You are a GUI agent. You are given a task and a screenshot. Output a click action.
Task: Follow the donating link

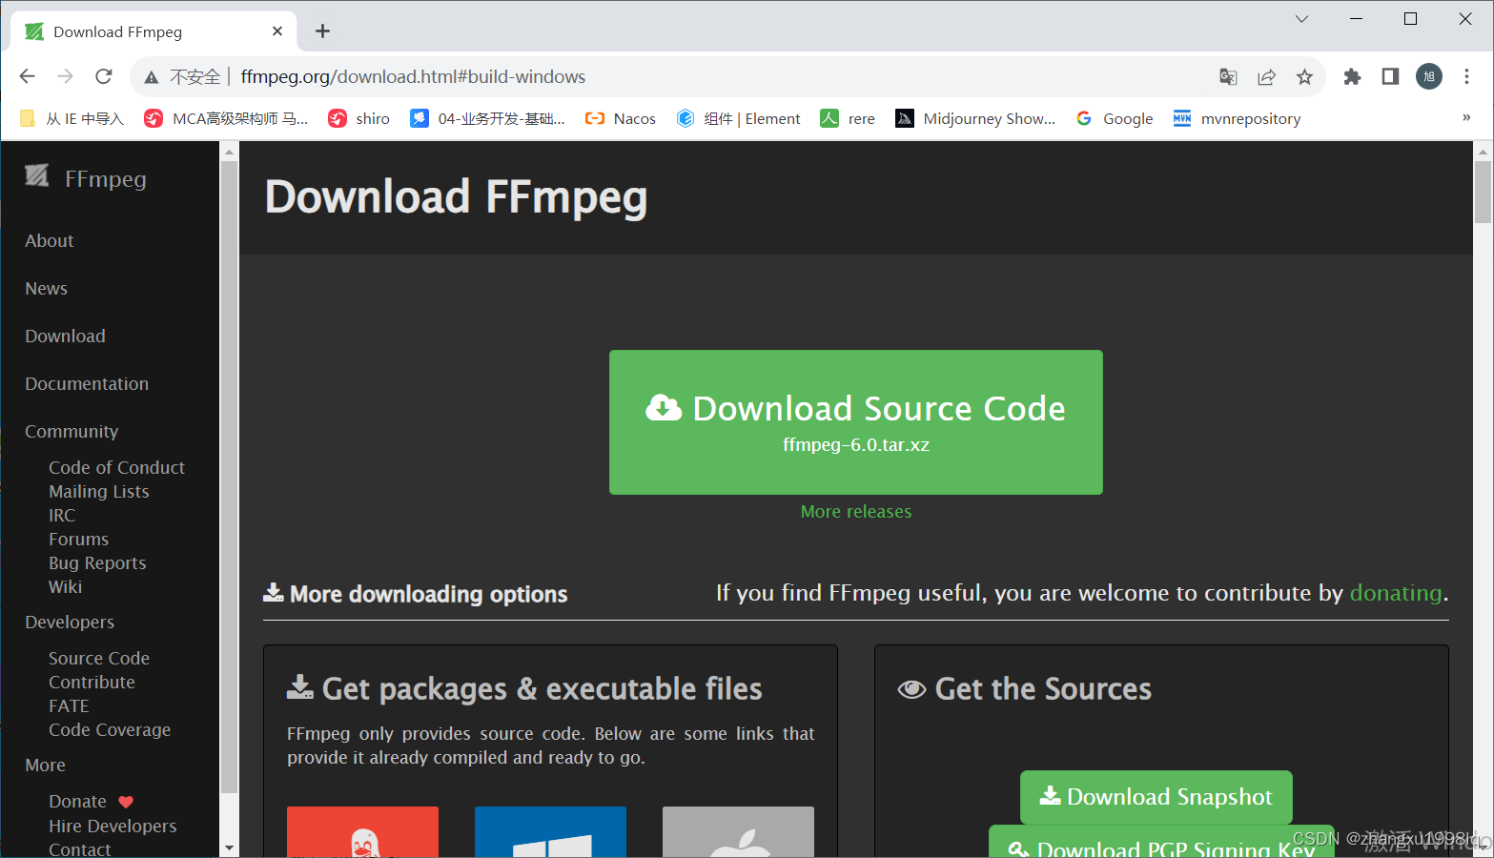[1396, 593]
